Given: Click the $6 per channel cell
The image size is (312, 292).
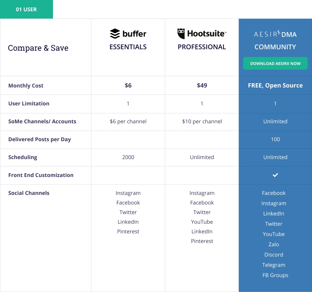Looking at the screenshot, I should 128,122.
